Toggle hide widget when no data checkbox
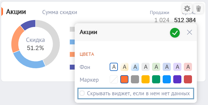208x105 pixels. (x=82, y=93)
